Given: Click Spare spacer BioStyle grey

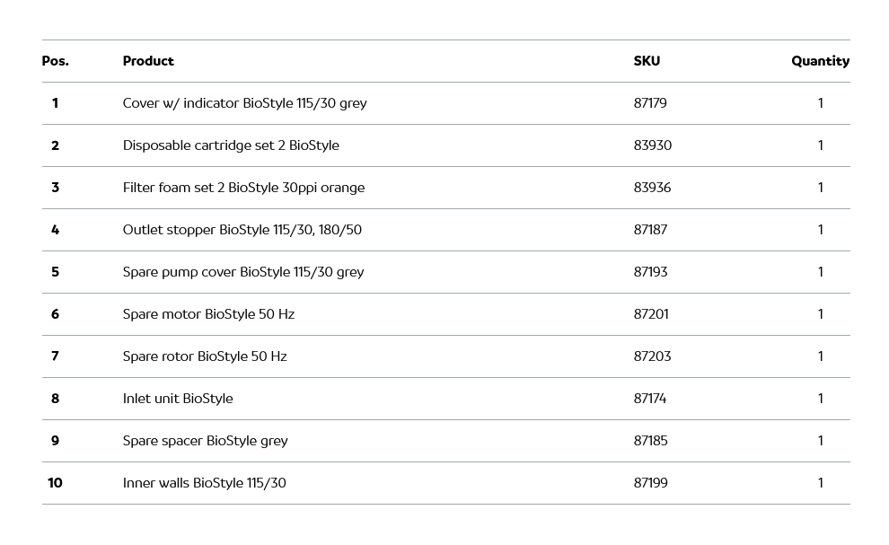Looking at the screenshot, I should click(x=205, y=441).
